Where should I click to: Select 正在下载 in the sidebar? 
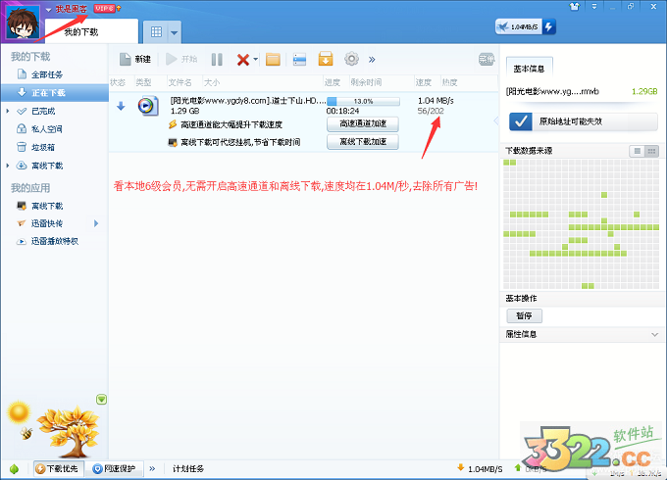click(x=55, y=93)
